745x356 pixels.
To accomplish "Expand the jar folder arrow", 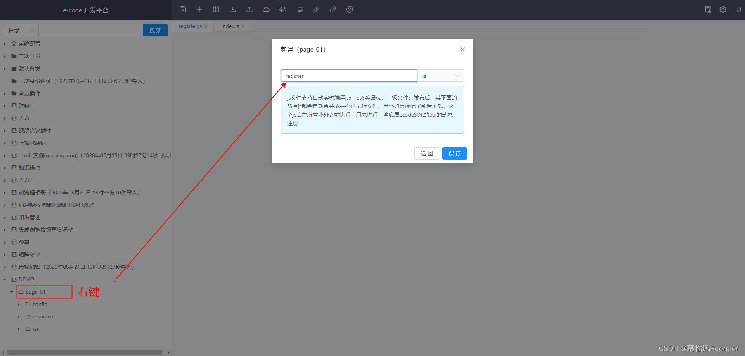I will pyautogui.click(x=19, y=329).
